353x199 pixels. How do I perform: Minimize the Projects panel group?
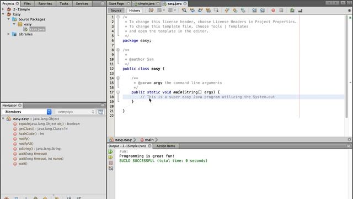click(x=103, y=3)
